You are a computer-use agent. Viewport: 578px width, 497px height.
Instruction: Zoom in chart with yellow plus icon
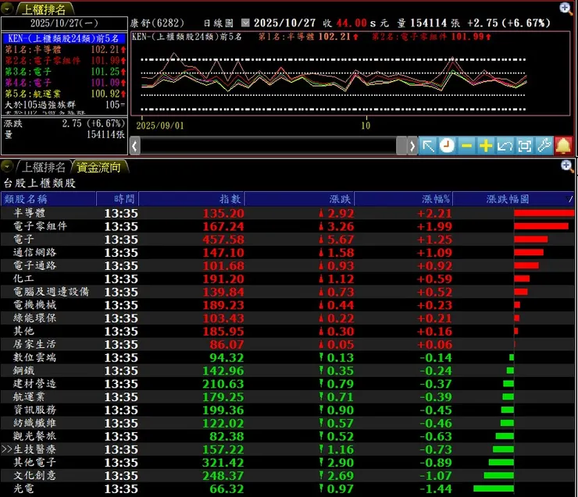click(x=486, y=146)
